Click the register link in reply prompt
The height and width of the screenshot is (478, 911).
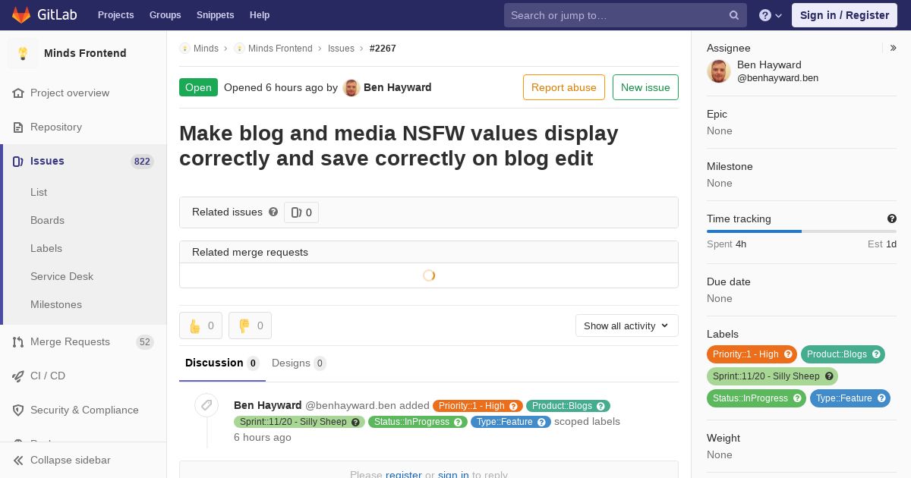(x=403, y=474)
